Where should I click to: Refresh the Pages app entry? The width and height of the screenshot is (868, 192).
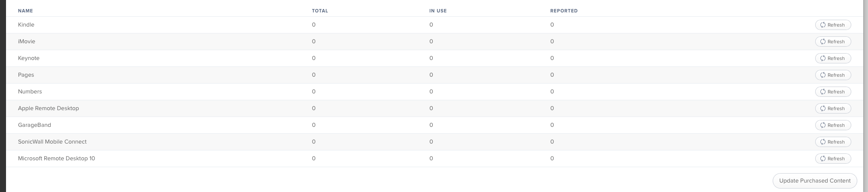[x=833, y=75]
